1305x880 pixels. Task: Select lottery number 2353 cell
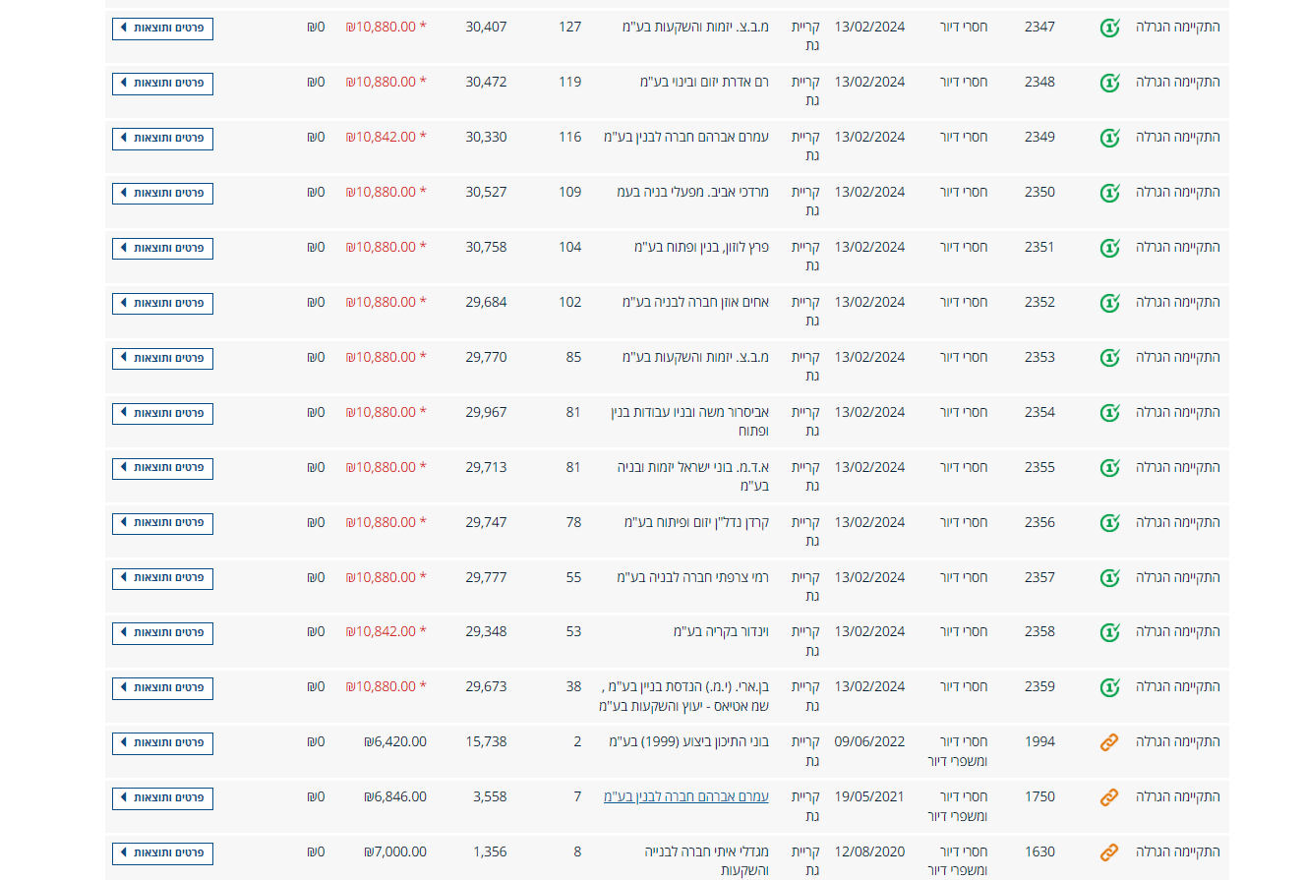pos(1039,357)
